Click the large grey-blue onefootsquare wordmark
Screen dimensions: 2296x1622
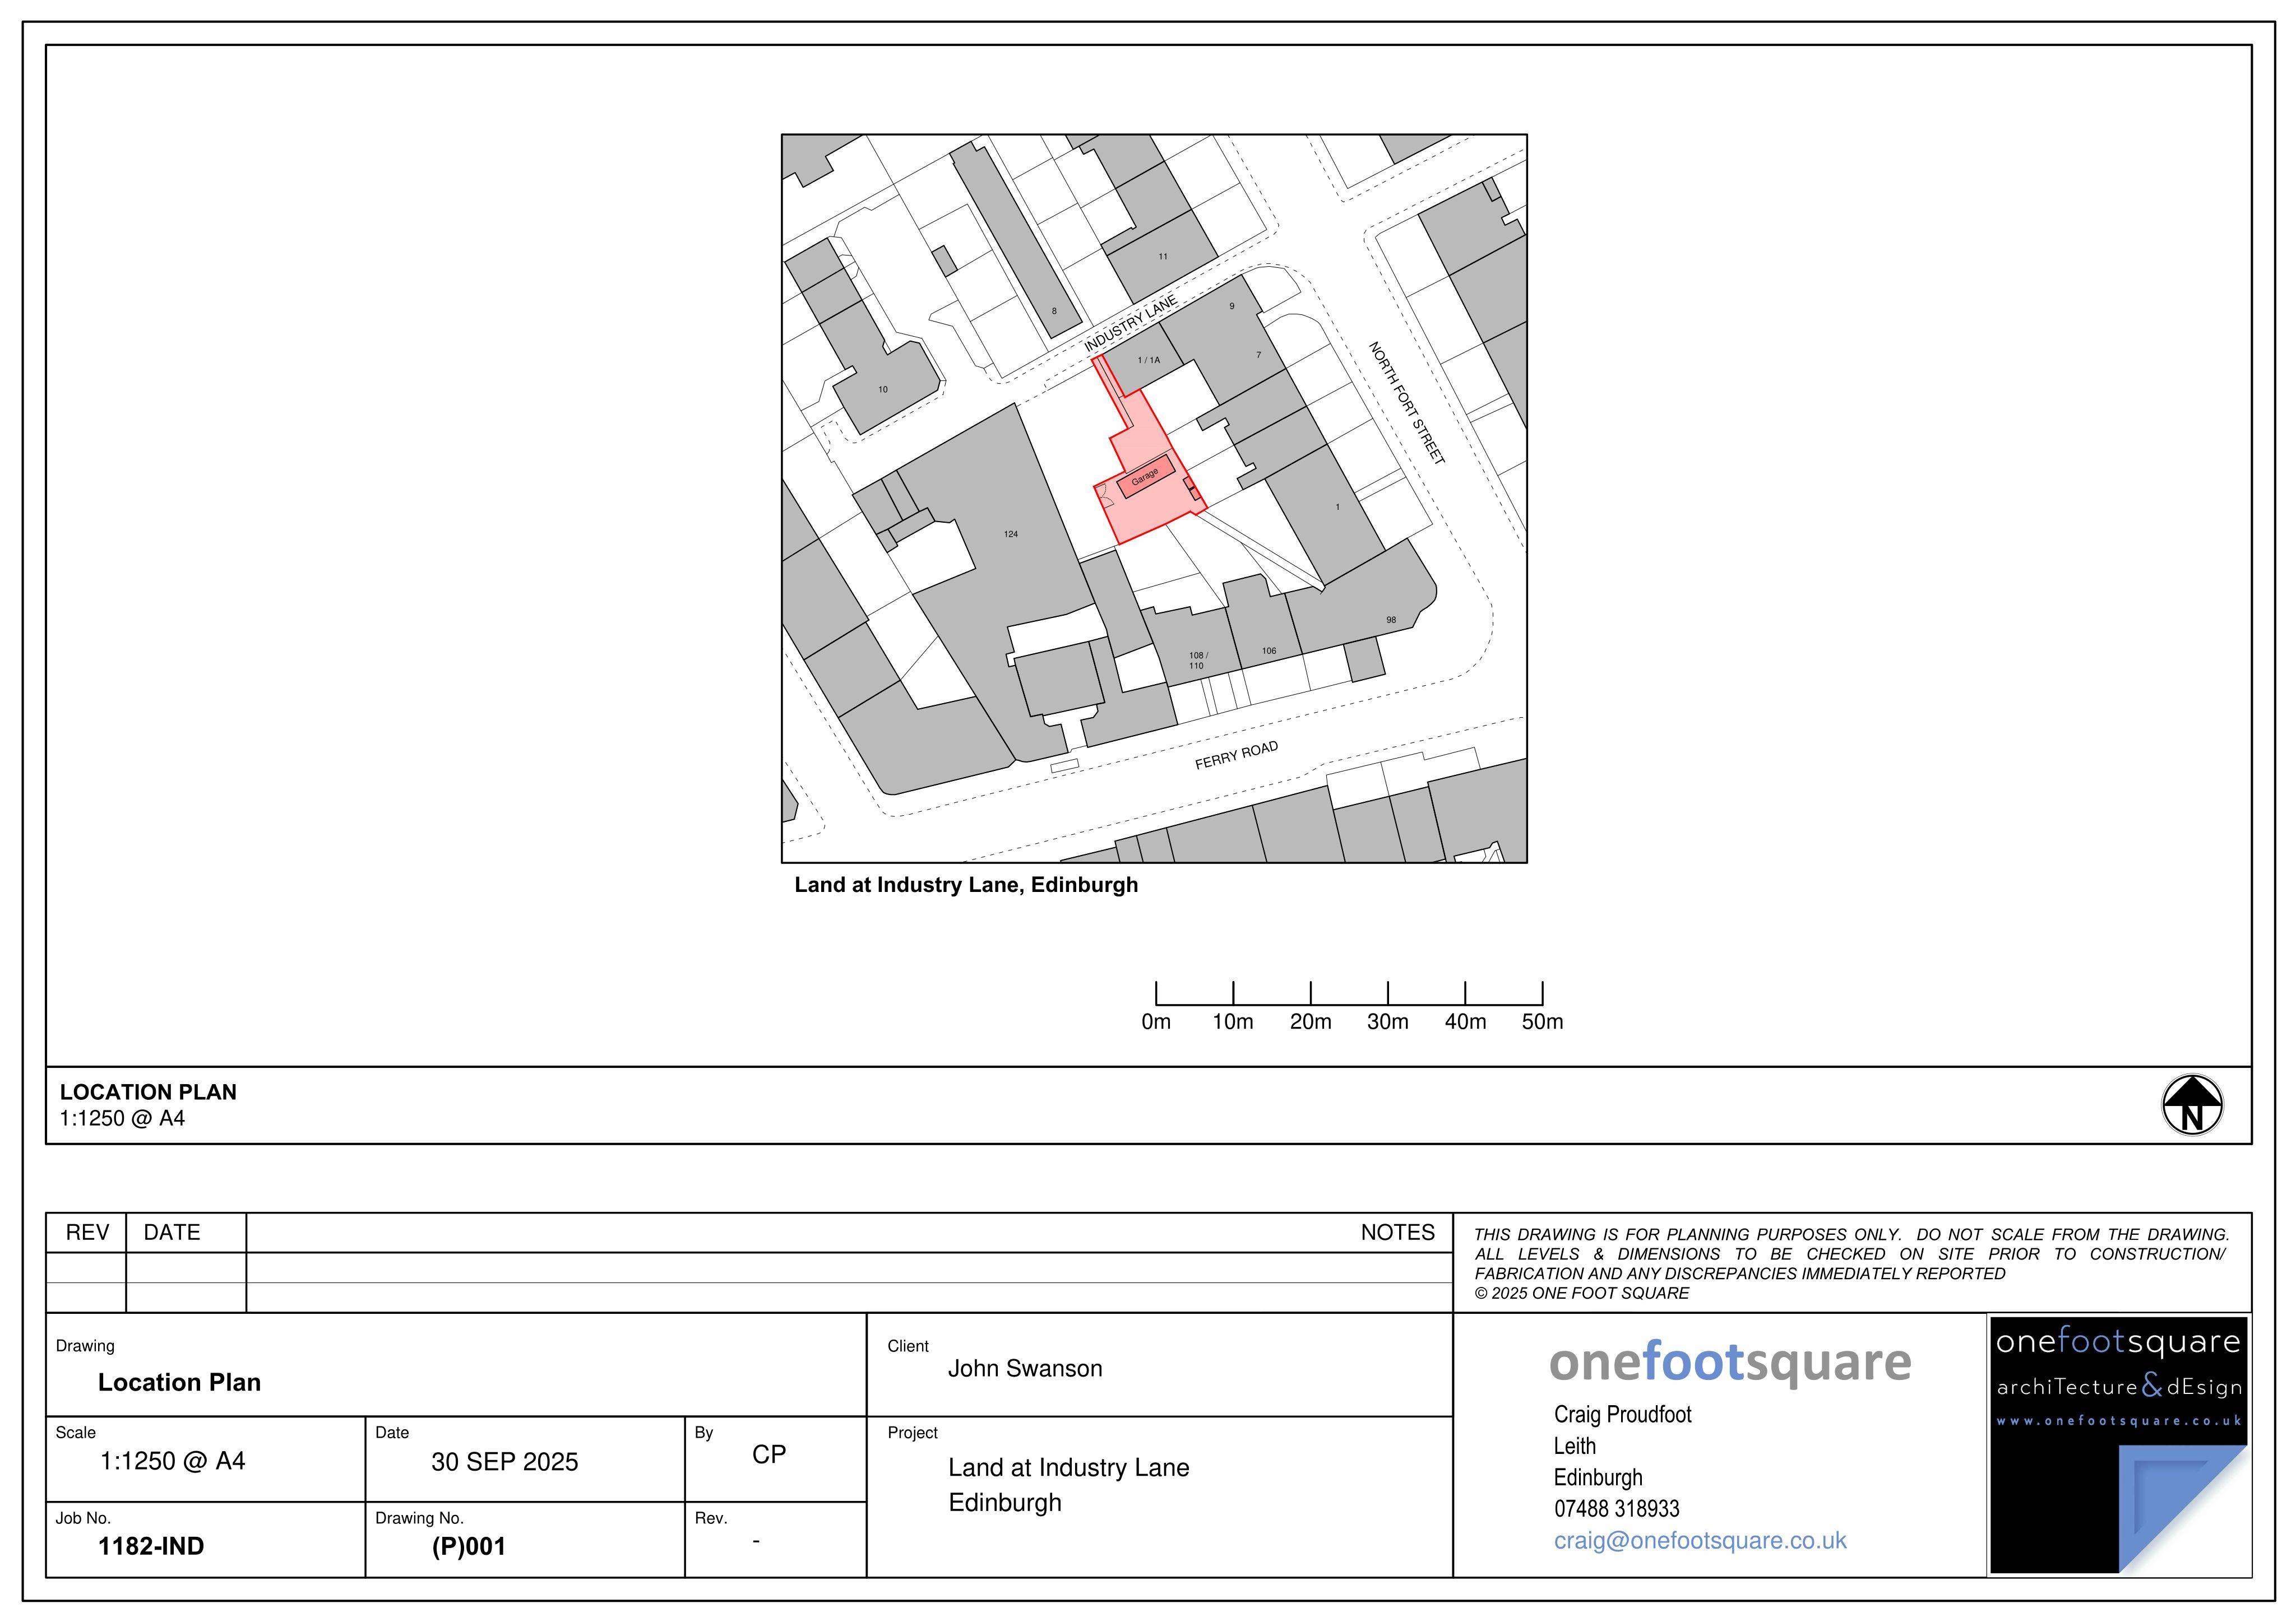point(1730,1363)
